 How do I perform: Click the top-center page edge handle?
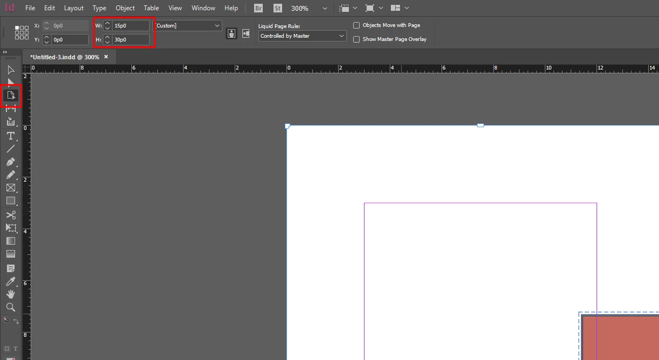pyautogui.click(x=480, y=125)
